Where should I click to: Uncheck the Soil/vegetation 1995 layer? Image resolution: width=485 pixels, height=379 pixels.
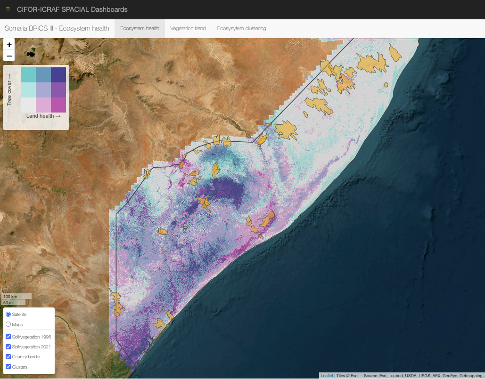coord(8,337)
